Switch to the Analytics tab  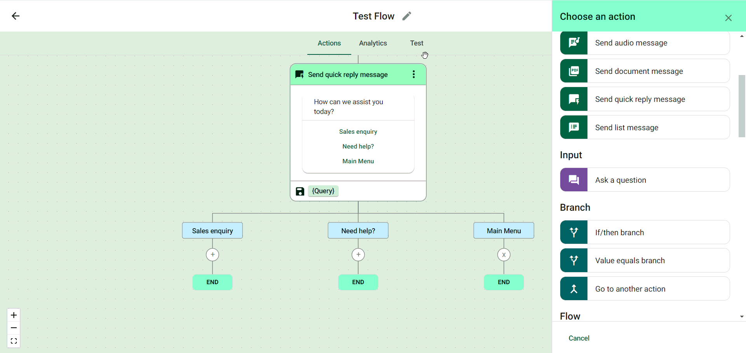click(x=373, y=43)
